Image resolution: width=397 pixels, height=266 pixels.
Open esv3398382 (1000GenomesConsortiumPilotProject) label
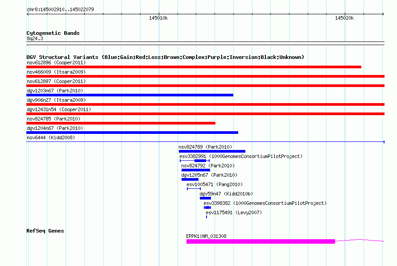pyautogui.click(x=265, y=203)
